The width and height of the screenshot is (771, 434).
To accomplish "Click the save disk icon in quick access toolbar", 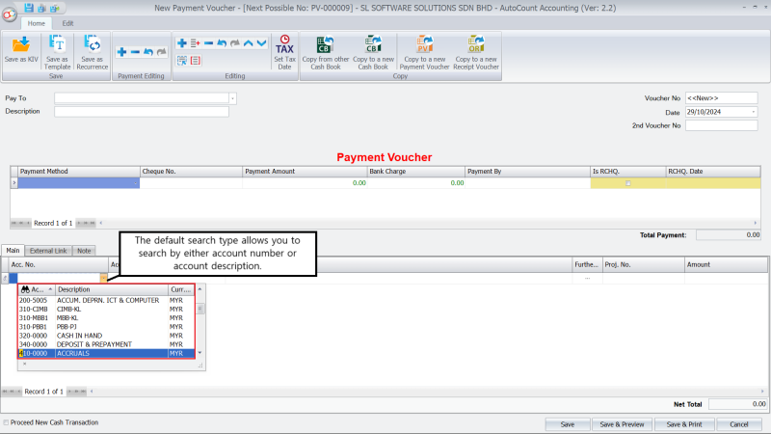I will point(29,8).
